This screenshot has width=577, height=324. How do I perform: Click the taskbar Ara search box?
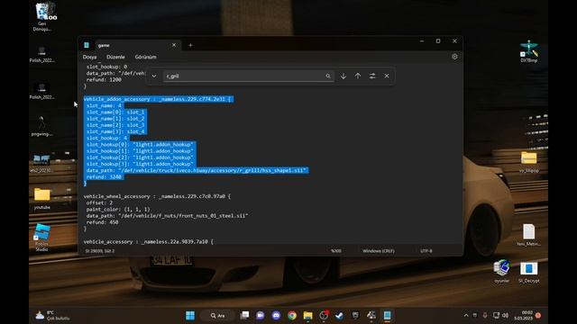(x=218, y=315)
